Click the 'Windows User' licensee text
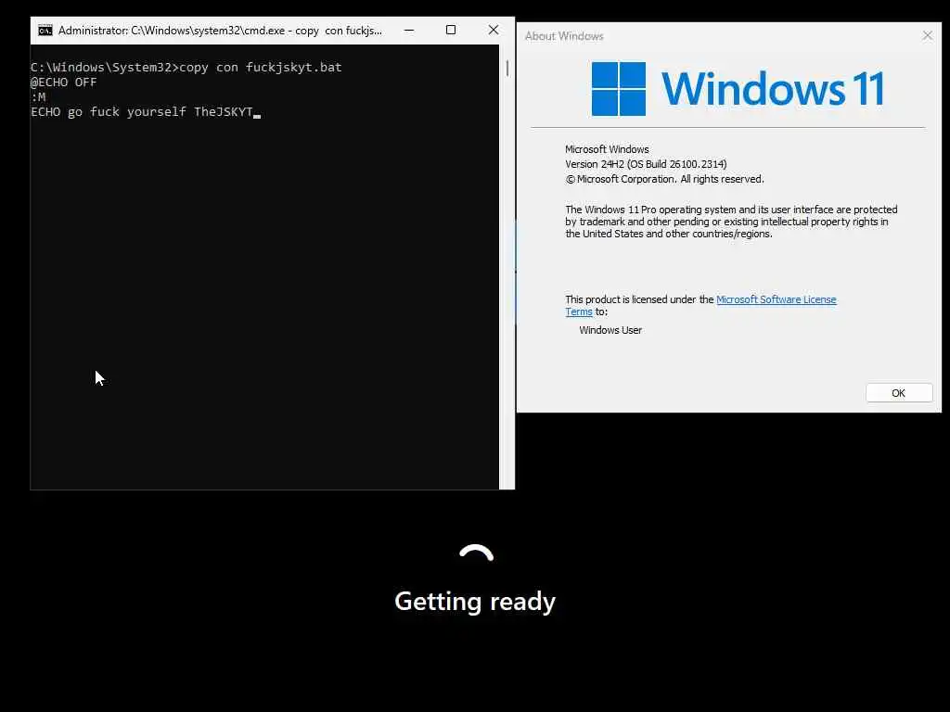This screenshot has height=712, width=950. [610, 330]
